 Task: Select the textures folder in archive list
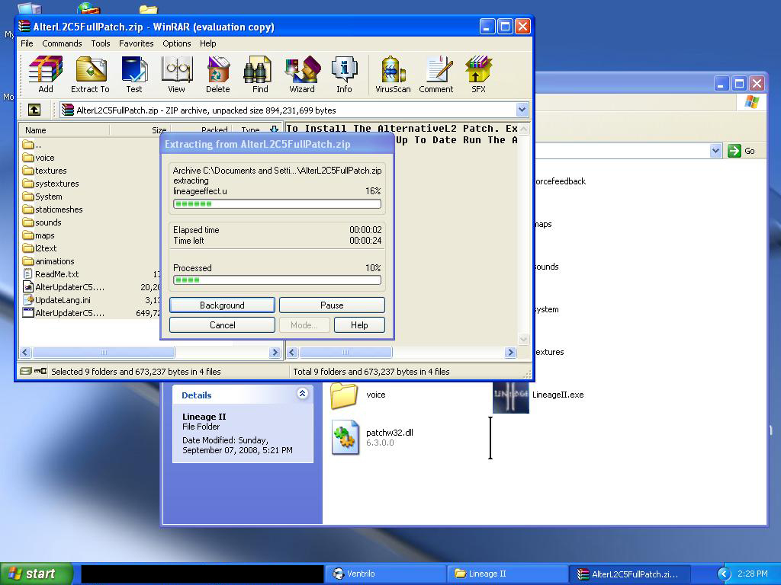pyautogui.click(x=44, y=171)
